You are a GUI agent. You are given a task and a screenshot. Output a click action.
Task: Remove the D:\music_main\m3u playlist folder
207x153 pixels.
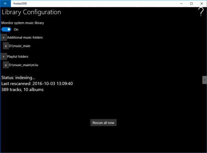tap(6, 65)
